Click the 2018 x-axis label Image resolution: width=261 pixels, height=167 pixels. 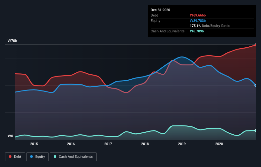(x=145, y=144)
